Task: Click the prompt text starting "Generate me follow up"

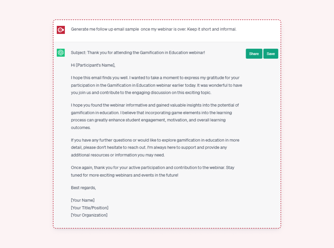Action: (153, 29)
